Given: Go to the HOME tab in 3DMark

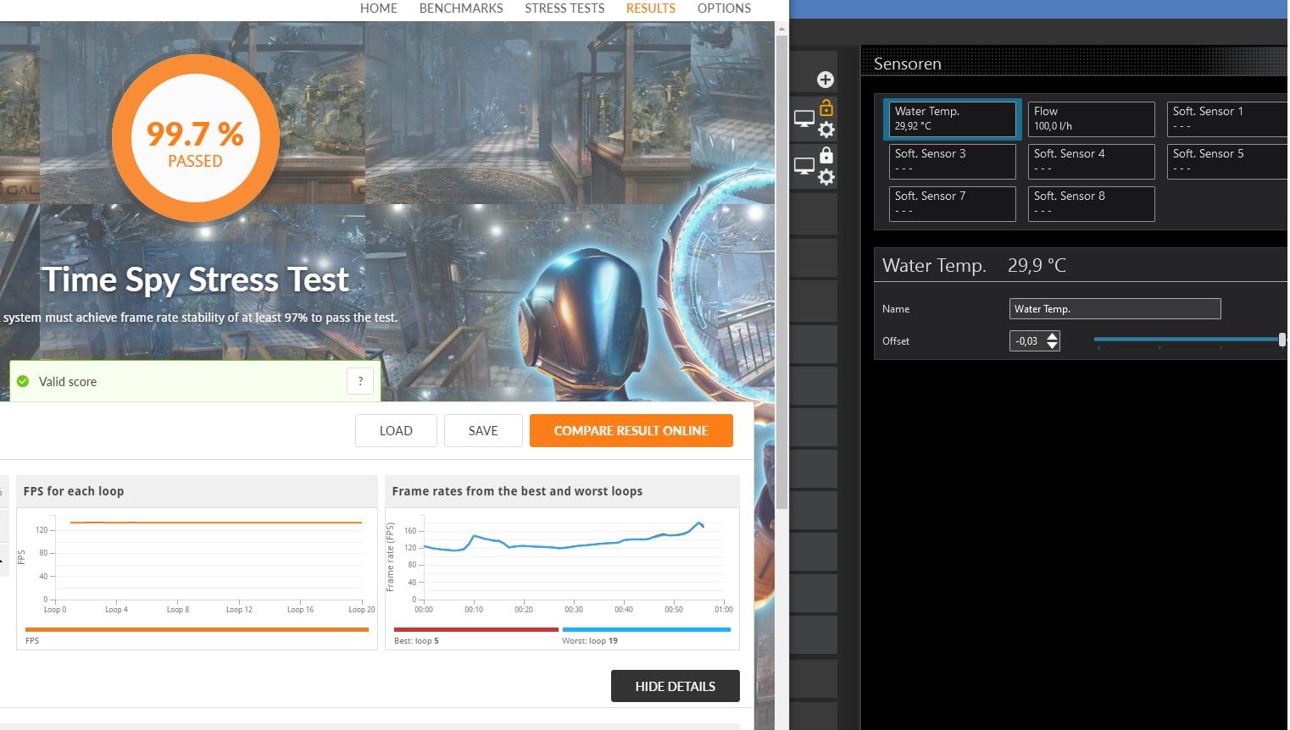Looking at the screenshot, I should (x=379, y=8).
